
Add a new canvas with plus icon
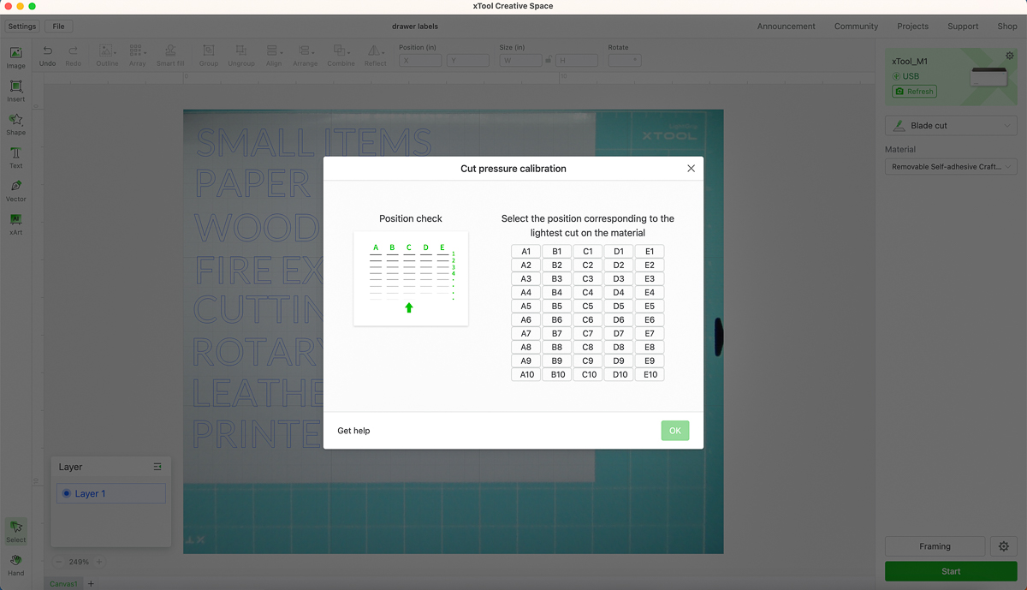tap(92, 584)
